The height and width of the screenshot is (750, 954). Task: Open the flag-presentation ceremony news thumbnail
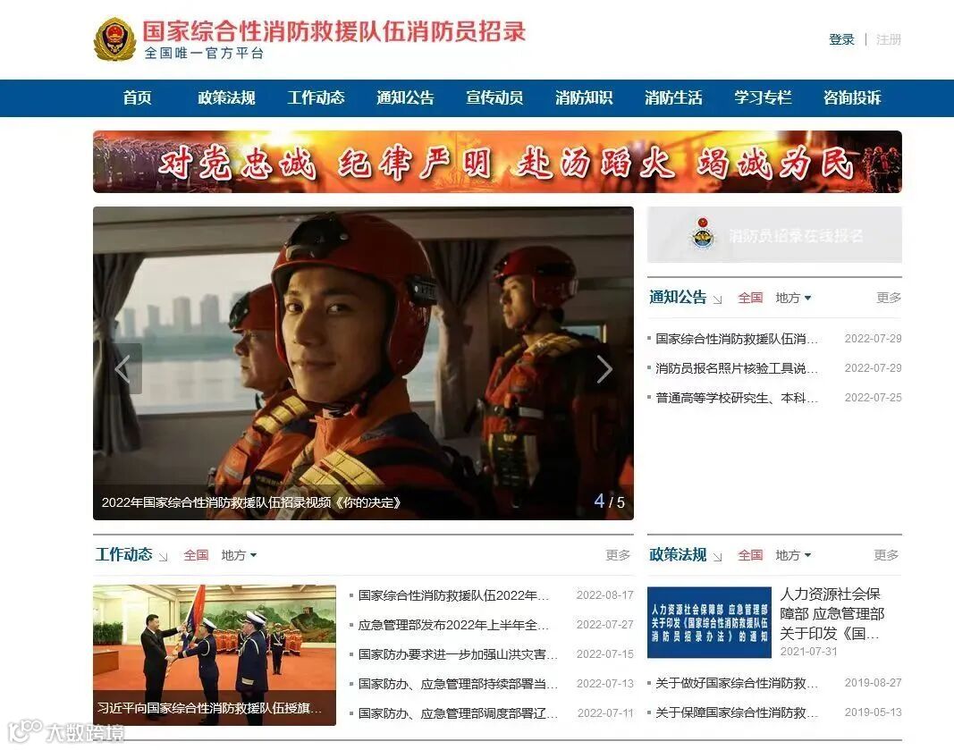(x=215, y=655)
